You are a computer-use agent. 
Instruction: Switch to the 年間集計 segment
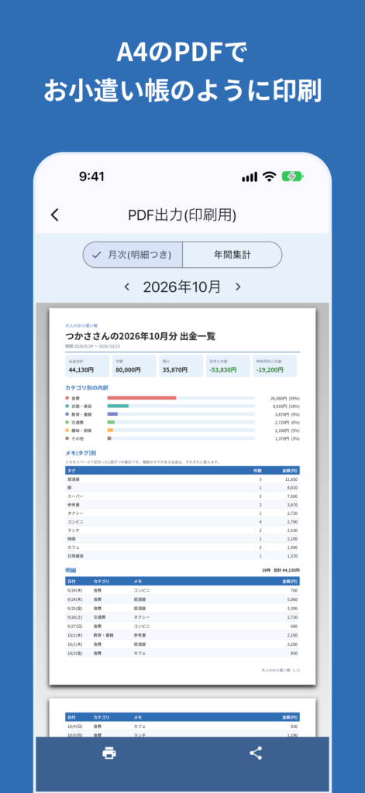click(232, 255)
